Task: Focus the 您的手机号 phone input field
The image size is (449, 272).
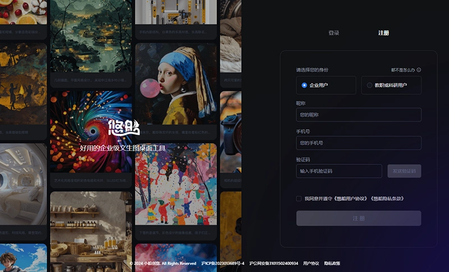Action: tap(359, 142)
